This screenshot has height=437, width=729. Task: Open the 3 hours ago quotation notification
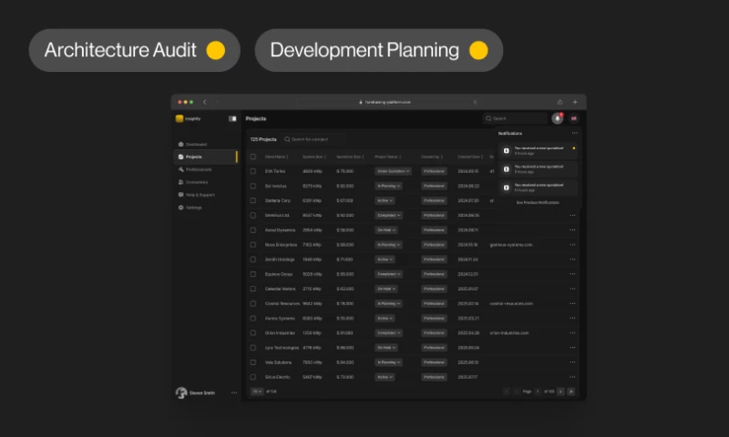[538, 150]
